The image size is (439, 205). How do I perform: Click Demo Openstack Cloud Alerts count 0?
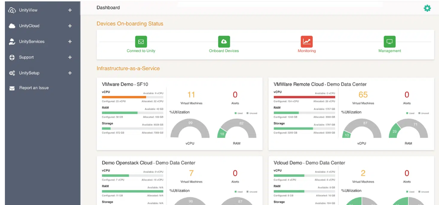[x=235, y=173]
